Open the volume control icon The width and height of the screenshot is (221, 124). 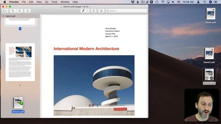[x=173, y=2]
